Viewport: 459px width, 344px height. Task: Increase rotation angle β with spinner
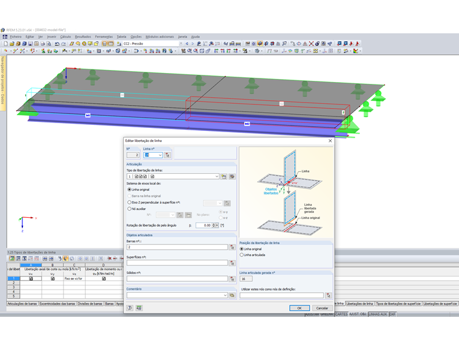[x=214, y=224]
